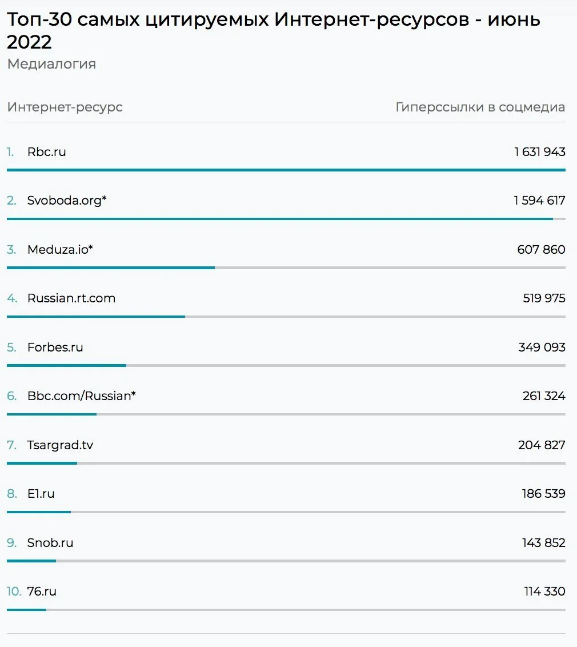Click the Гиперссылки в соцмедиа column header
The width and height of the screenshot is (577, 647).
click(x=480, y=107)
